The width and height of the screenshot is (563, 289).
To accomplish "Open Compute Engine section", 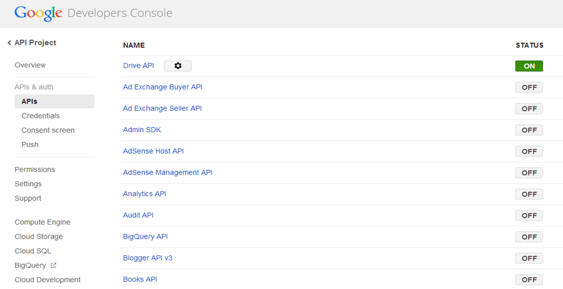I will 42,222.
